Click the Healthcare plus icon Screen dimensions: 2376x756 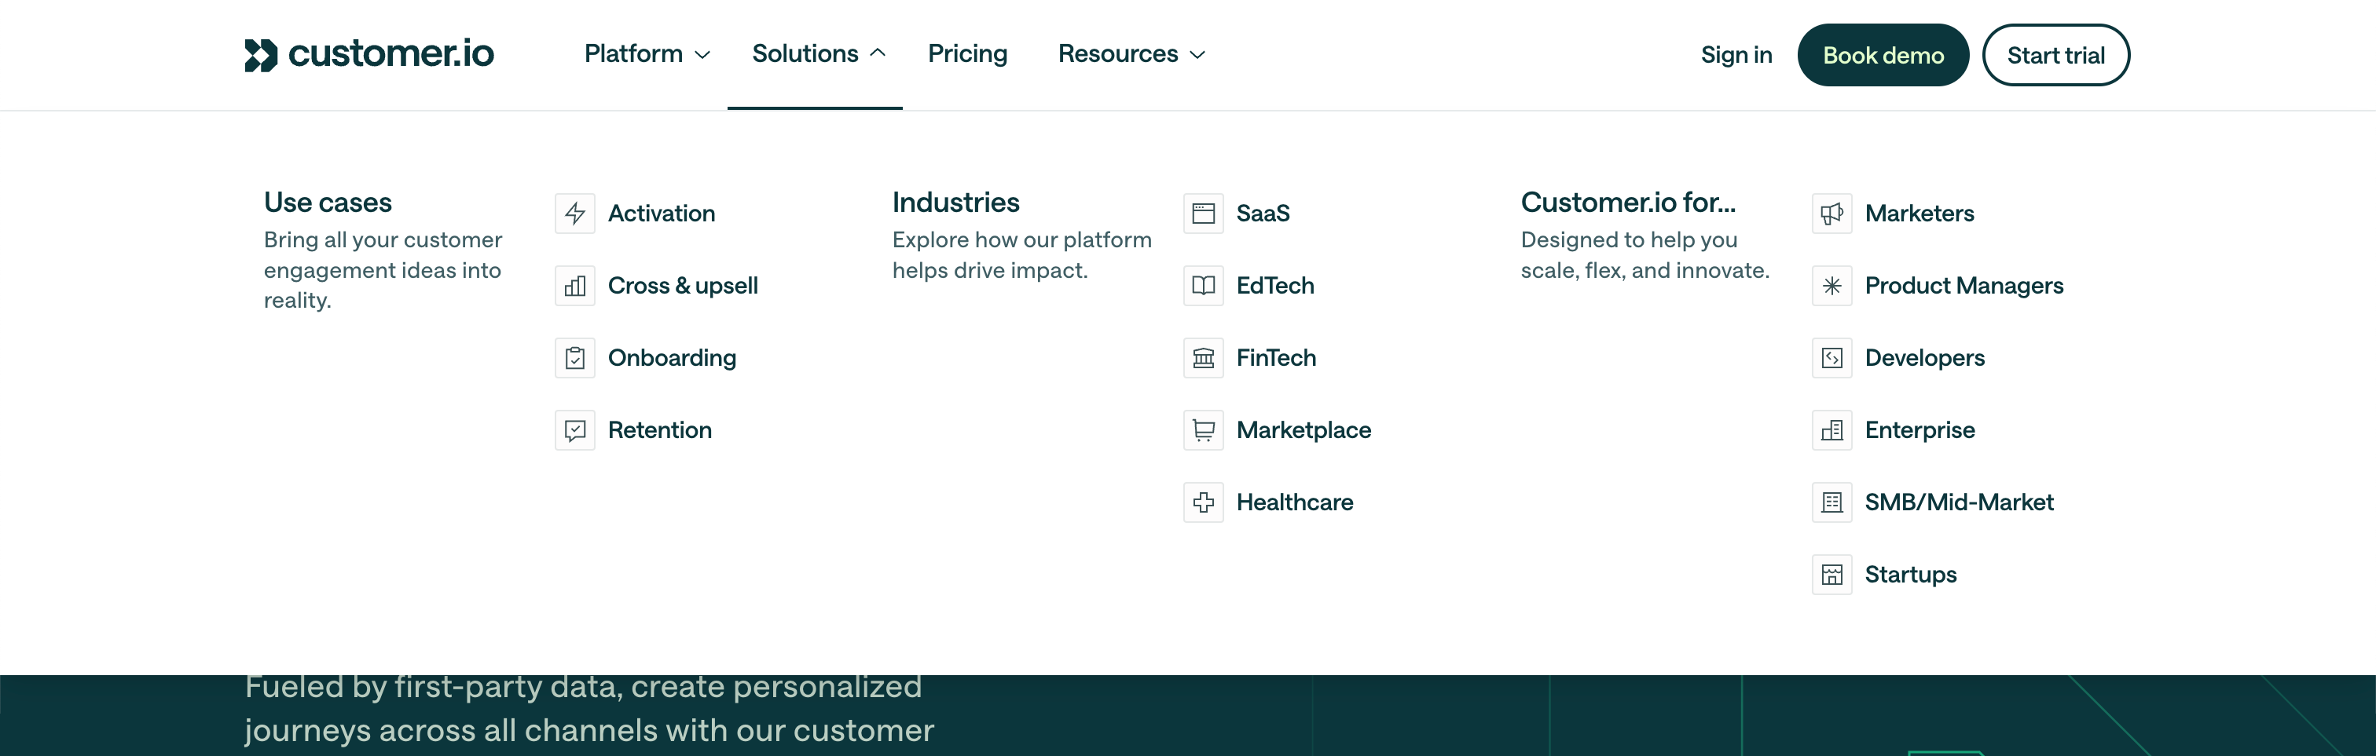[x=1203, y=502]
